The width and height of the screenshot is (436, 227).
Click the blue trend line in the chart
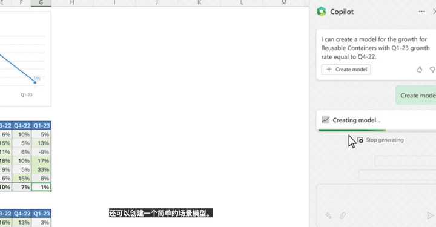point(17,68)
